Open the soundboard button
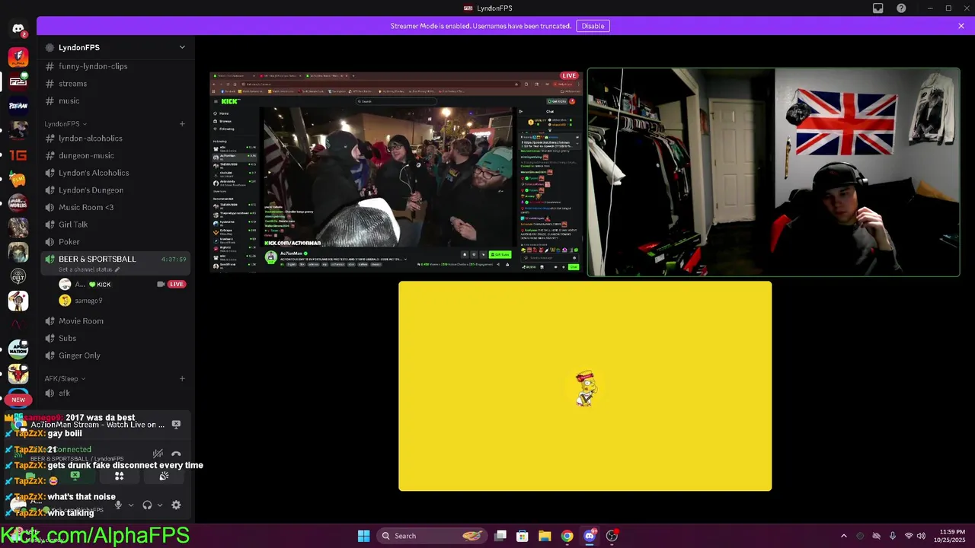 164,476
